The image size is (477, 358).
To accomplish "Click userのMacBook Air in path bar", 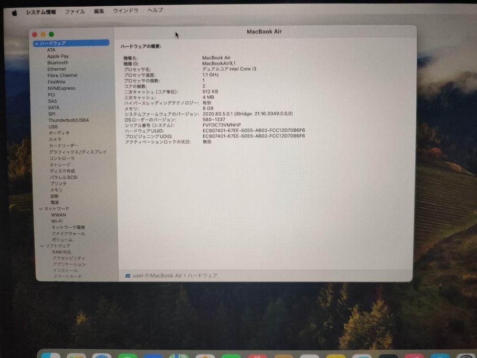I will 157,275.
